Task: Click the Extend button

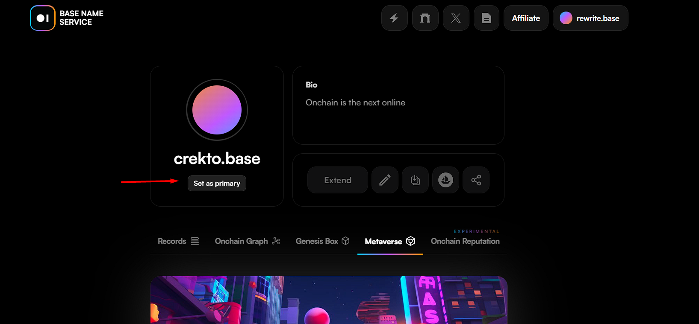Action: pos(338,180)
